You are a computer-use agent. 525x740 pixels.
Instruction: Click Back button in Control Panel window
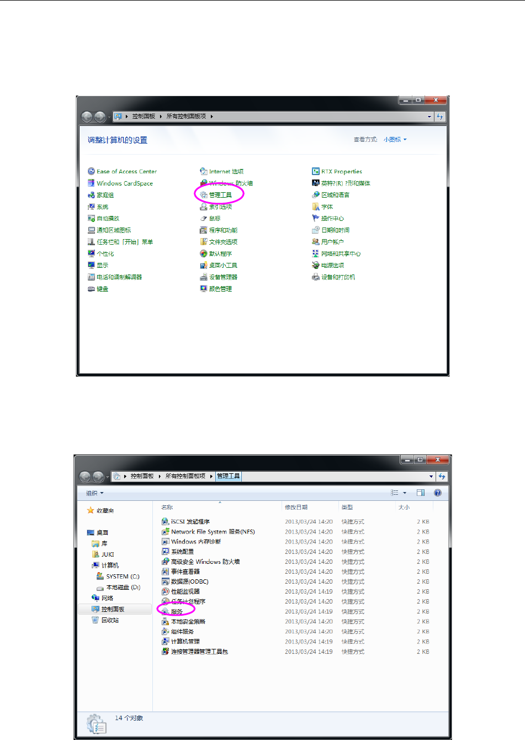point(87,117)
